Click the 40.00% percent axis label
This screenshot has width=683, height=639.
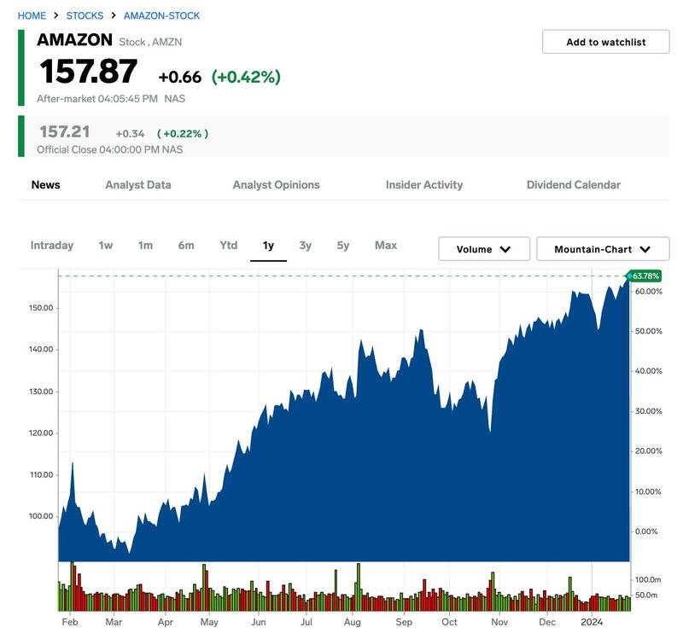[648, 371]
